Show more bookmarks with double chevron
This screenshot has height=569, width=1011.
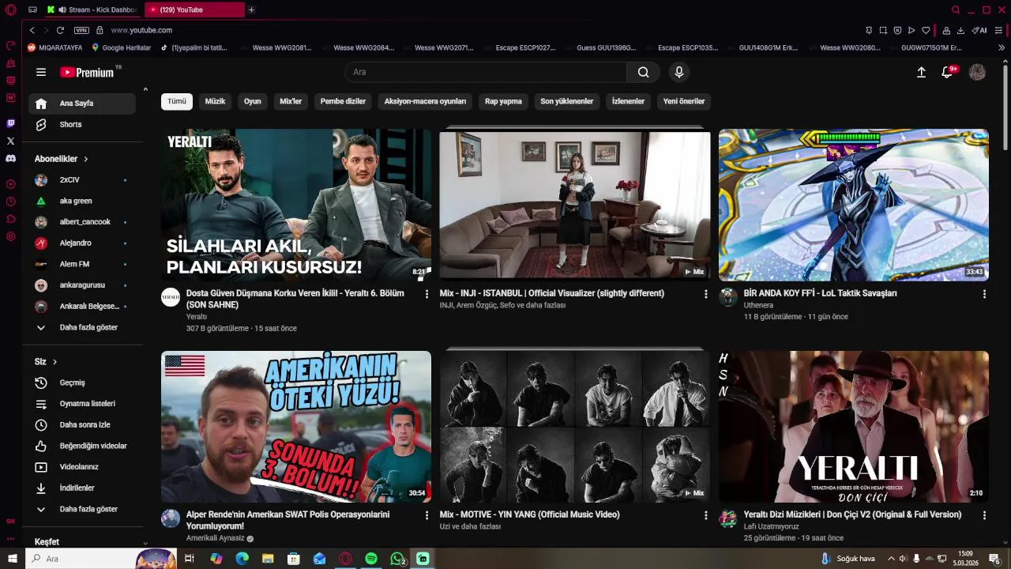1002,47
